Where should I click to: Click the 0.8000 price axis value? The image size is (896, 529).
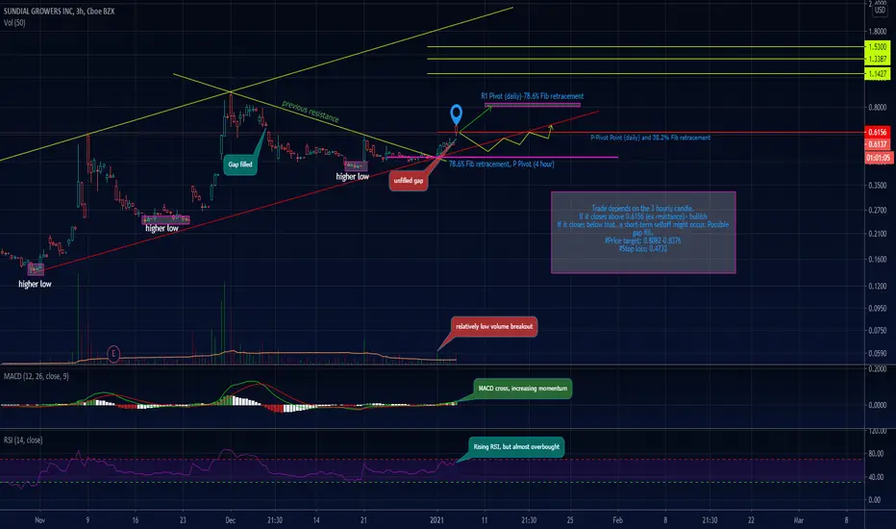[x=877, y=108]
